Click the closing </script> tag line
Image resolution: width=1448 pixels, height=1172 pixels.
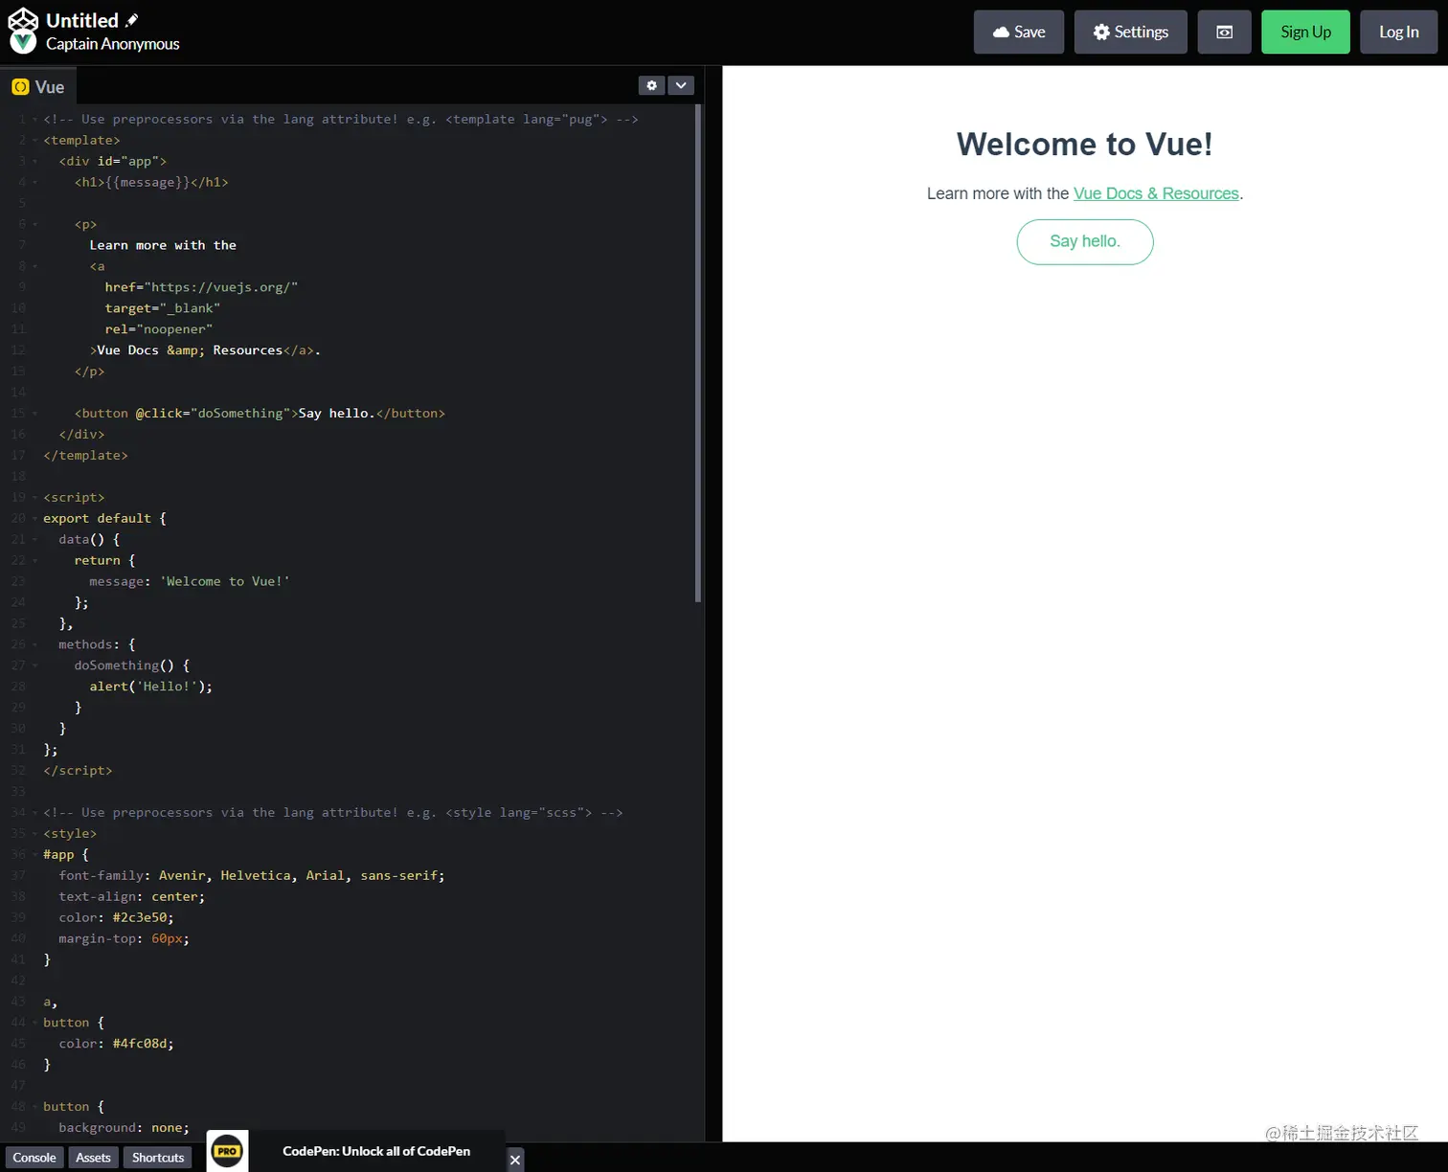tap(78, 771)
